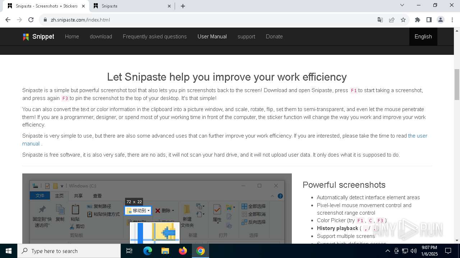Open a new browser tab

click(183, 6)
